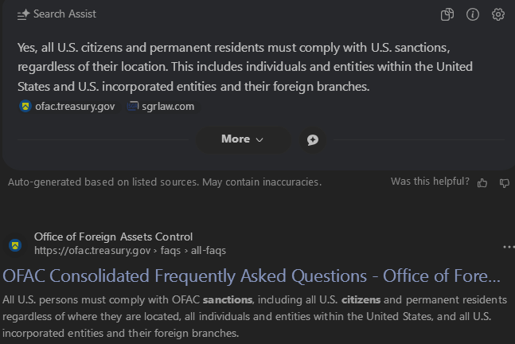Open OFAC Consolidated Frequently Asked Questions result
Screen dimensions: 515x344
[252, 276]
